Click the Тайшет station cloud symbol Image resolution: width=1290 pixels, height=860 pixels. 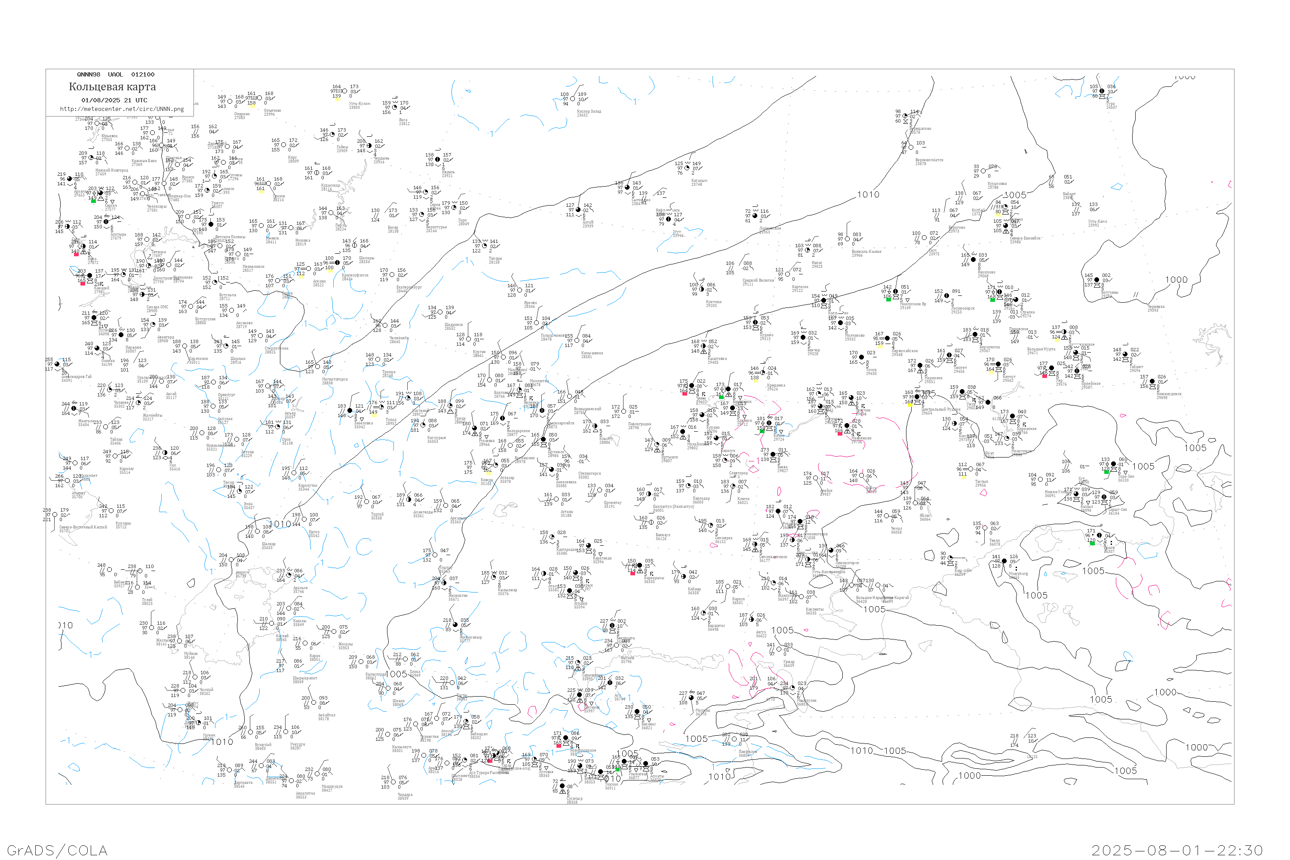(x=1125, y=354)
